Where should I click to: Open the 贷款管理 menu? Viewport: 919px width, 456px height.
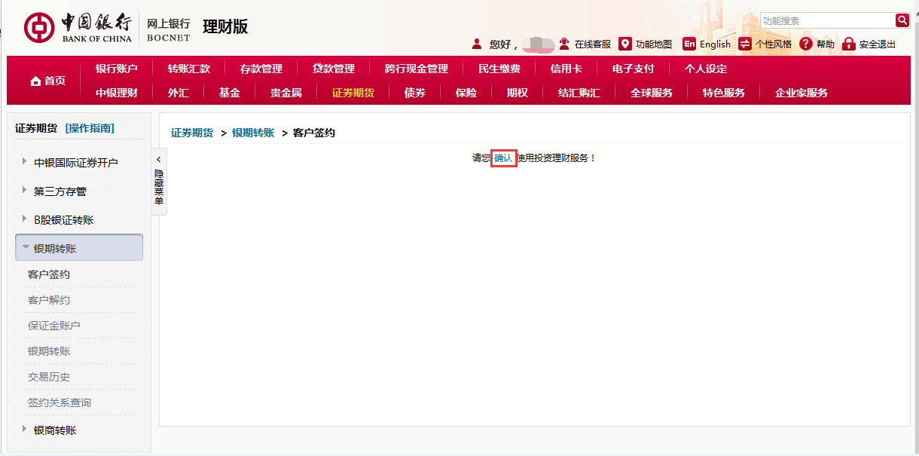[334, 69]
